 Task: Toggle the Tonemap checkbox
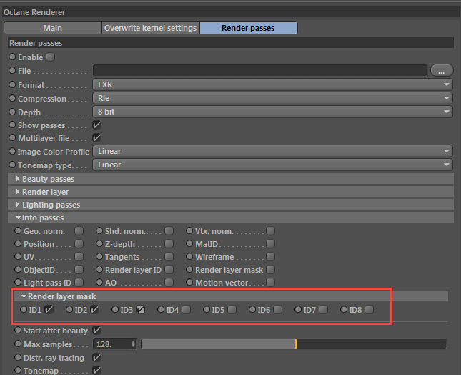coord(96,370)
